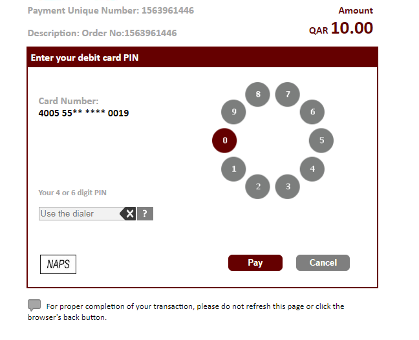Clear the PIN with the X icon

click(x=129, y=214)
